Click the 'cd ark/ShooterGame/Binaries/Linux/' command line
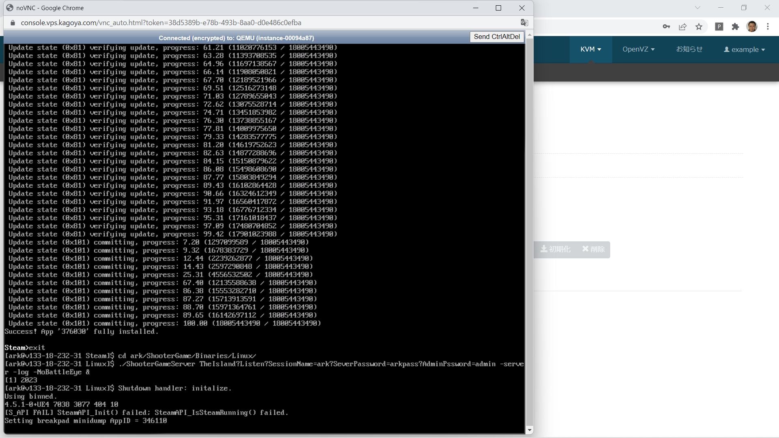Screen dimensions: 779x438 coord(130,356)
